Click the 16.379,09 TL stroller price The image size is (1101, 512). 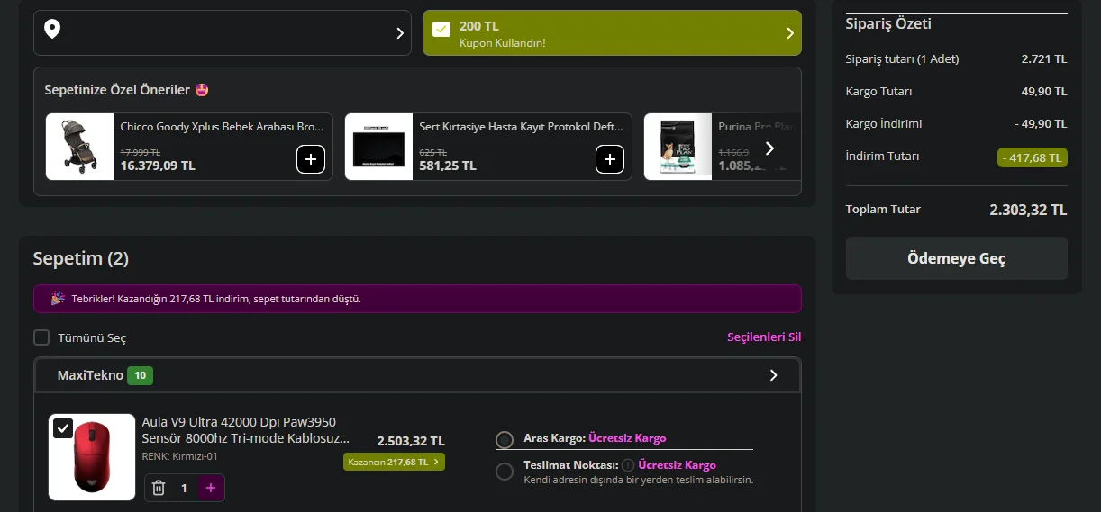coord(158,166)
